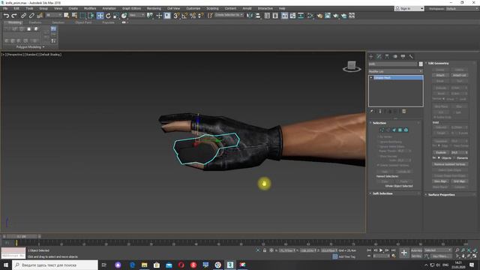
Task: Open the Modifier List dropdown
Action: pos(395,71)
